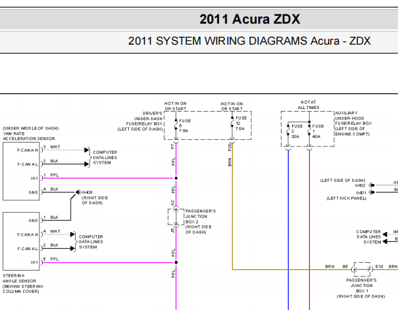Click the 'HOT IN ON OR START' label above fuse 12

(232, 106)
